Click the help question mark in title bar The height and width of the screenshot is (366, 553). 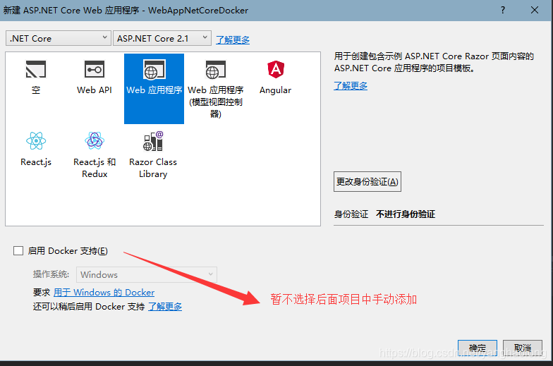[503, 10]
